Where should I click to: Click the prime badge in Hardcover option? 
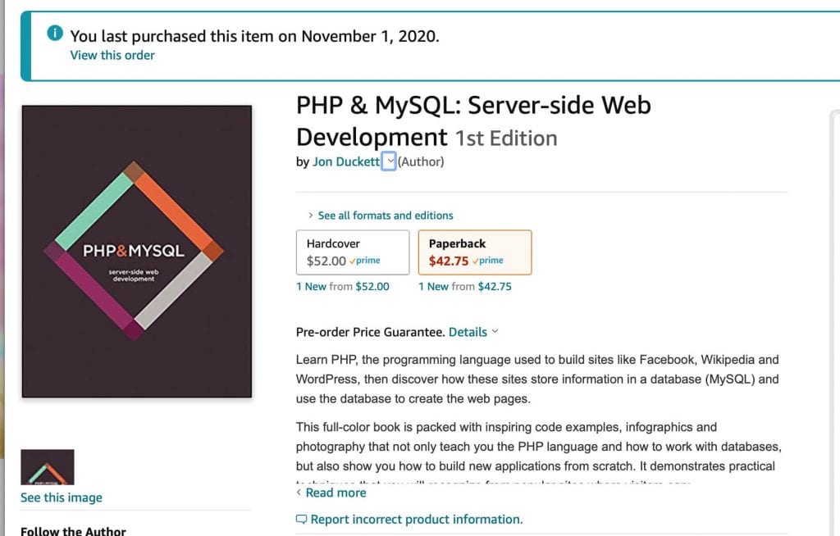365,261
